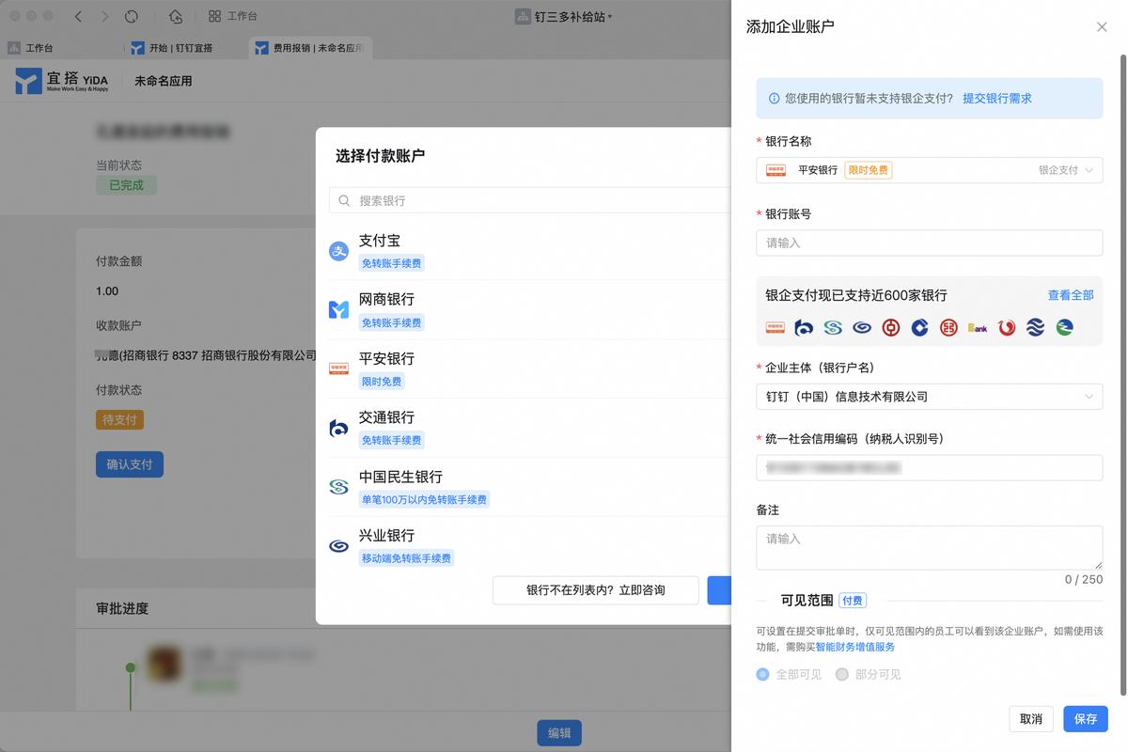The width and height of the screenshot is (1128, 752).
Task: Click the 银行账号 input field
Action: [x=929, y=243]
